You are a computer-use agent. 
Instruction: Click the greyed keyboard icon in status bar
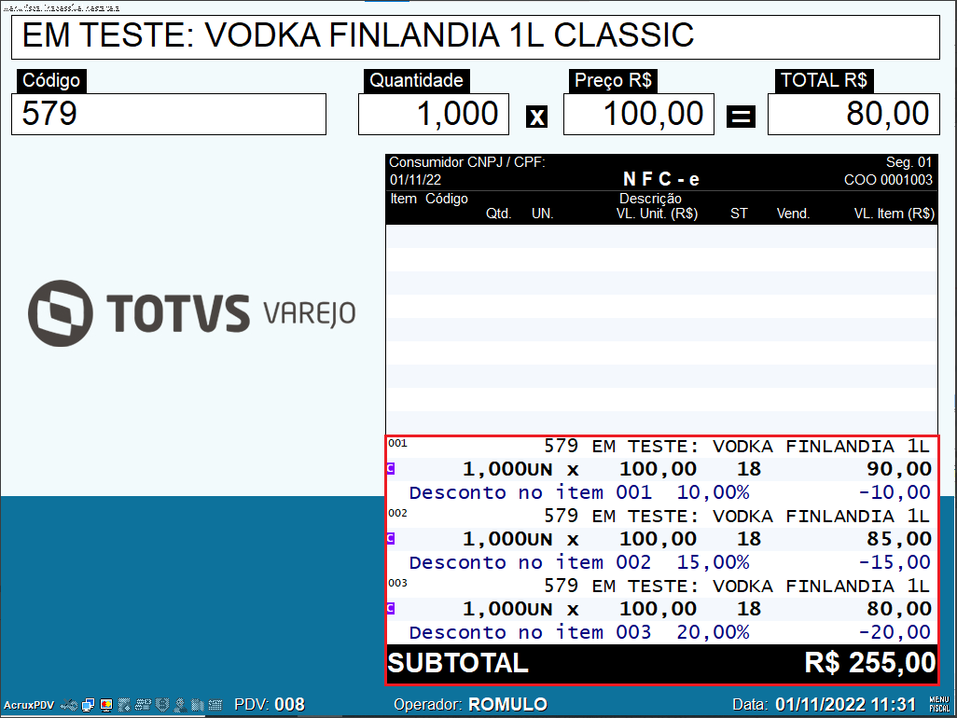tap(215, 705)
